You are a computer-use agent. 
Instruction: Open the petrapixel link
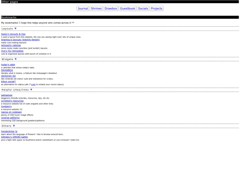[x=7, y=96]
